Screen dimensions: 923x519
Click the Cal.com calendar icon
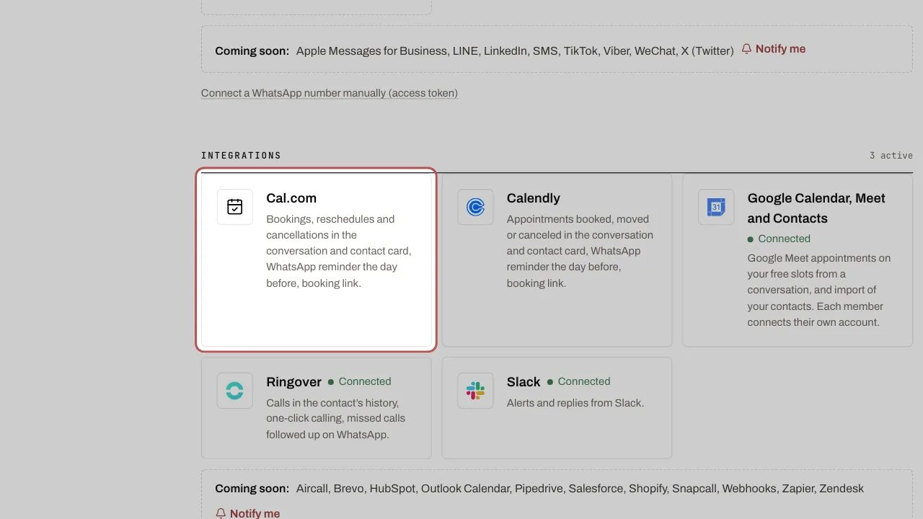(x=235, y=207)
